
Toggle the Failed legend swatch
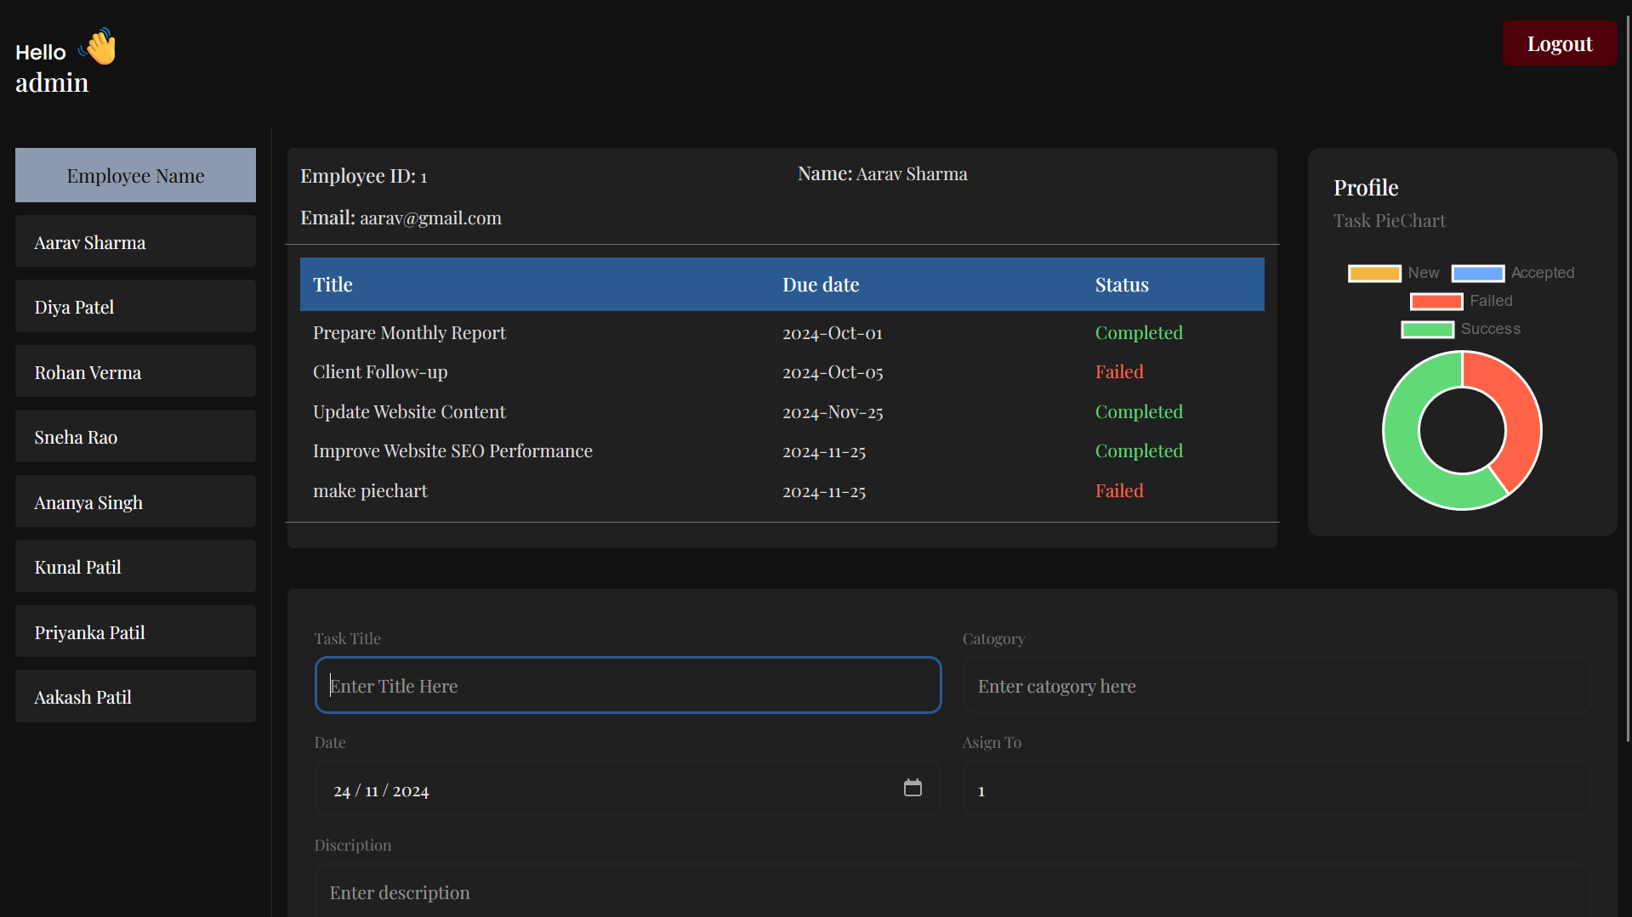(1436, 301)
